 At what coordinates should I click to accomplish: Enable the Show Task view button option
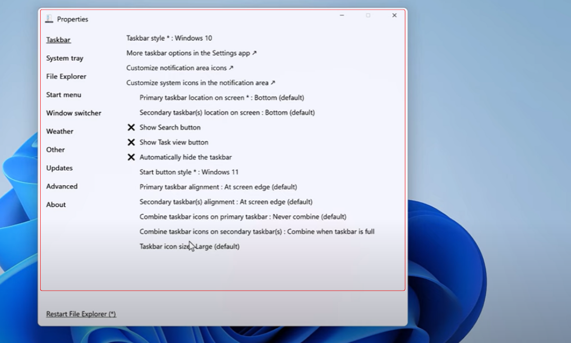point(132,142)
